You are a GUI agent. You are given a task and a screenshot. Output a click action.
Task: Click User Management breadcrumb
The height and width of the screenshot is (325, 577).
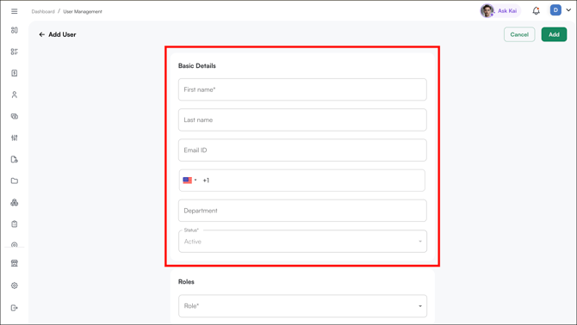point(83,11)
